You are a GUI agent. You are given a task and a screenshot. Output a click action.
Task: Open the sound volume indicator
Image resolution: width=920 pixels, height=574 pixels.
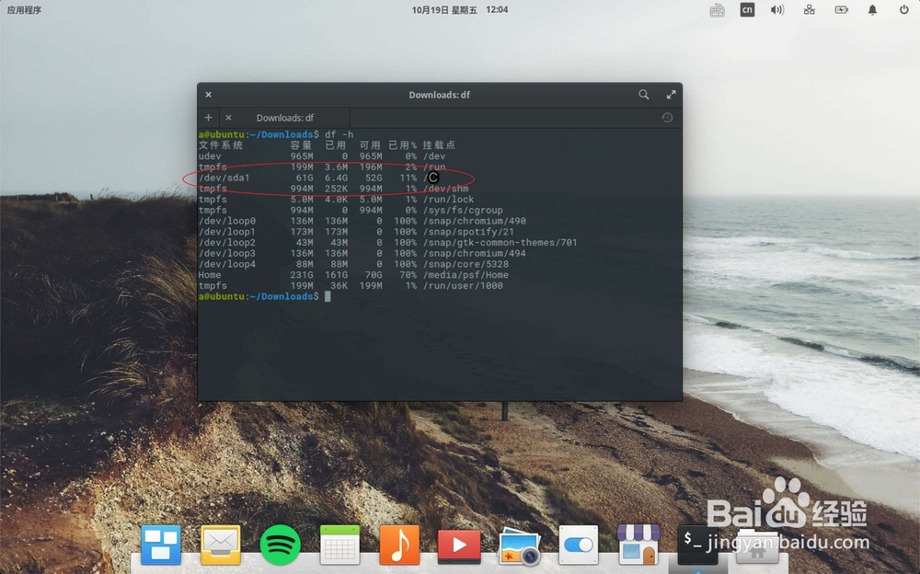(777, 10)
